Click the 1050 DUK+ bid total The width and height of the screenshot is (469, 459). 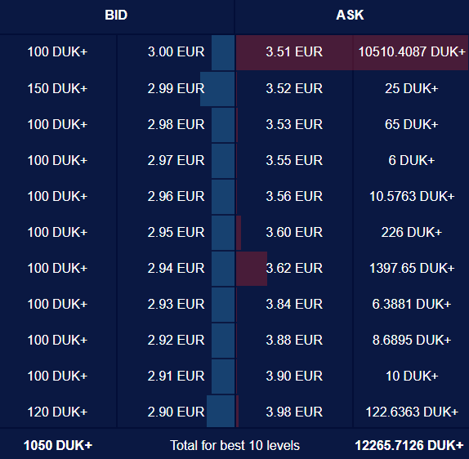click(58, 445)
